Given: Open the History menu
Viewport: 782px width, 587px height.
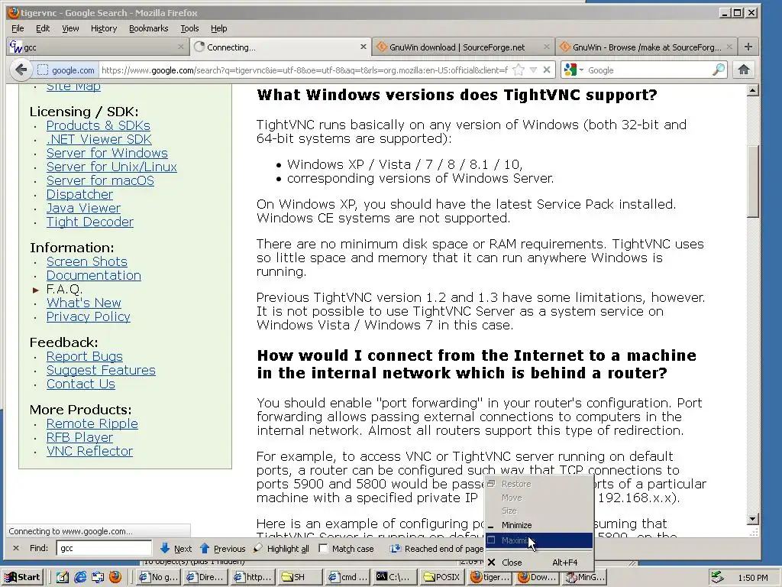Looking at the screenshot, I should (x=104, y=28).
